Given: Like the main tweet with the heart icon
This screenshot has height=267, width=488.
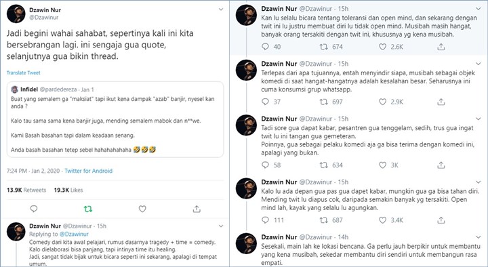Looking at the screenshot, I should [x=142, y=209].
